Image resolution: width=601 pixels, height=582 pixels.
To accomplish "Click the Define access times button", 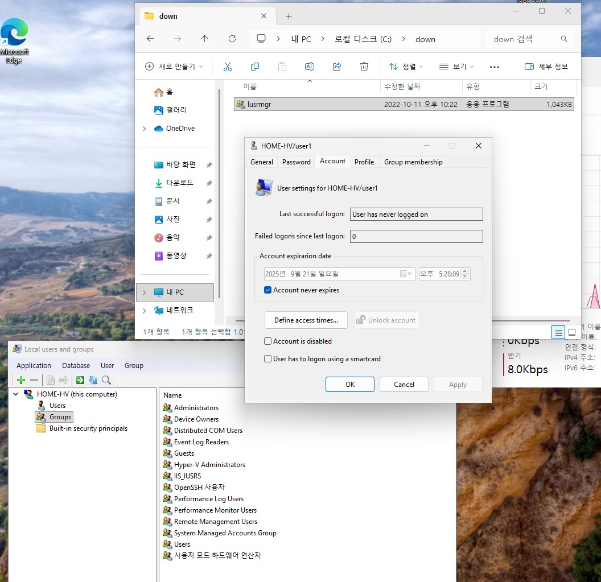I will click(306, 320).
